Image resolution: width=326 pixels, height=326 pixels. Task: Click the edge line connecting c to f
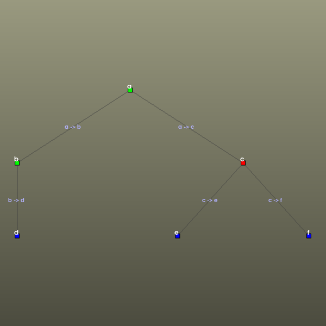pyautogui.click(x=259, y=181)
